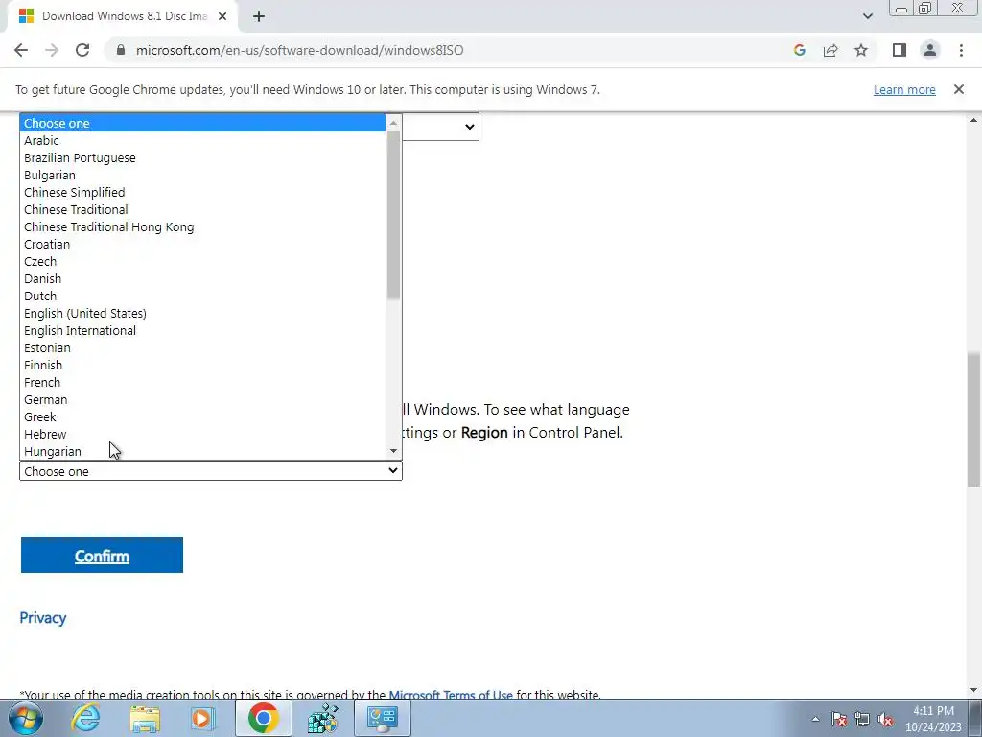Collapse the Choose one language dropdown
Image resolution: width=982 pixels, height=737 pixels.
(x=210, y=471)
